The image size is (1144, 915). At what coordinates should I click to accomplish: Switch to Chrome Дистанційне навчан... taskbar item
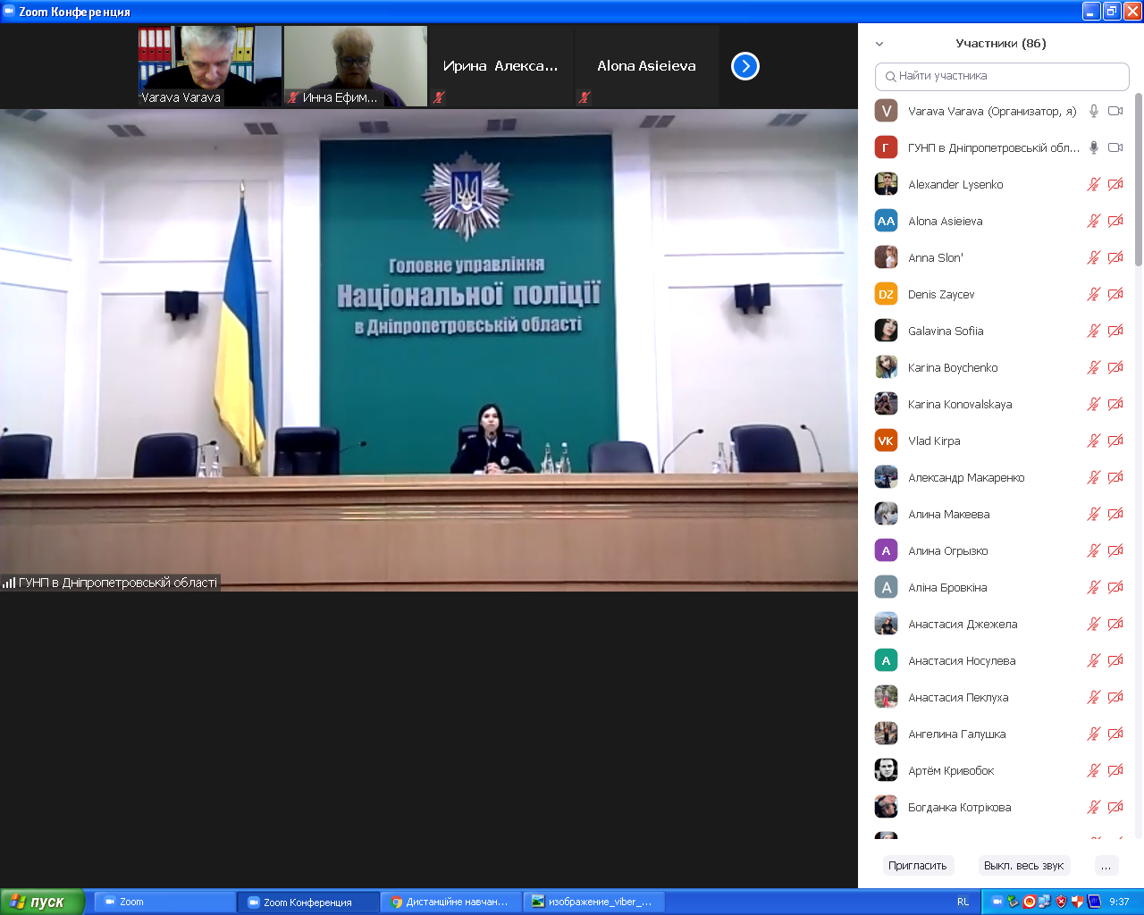(450, 902)
